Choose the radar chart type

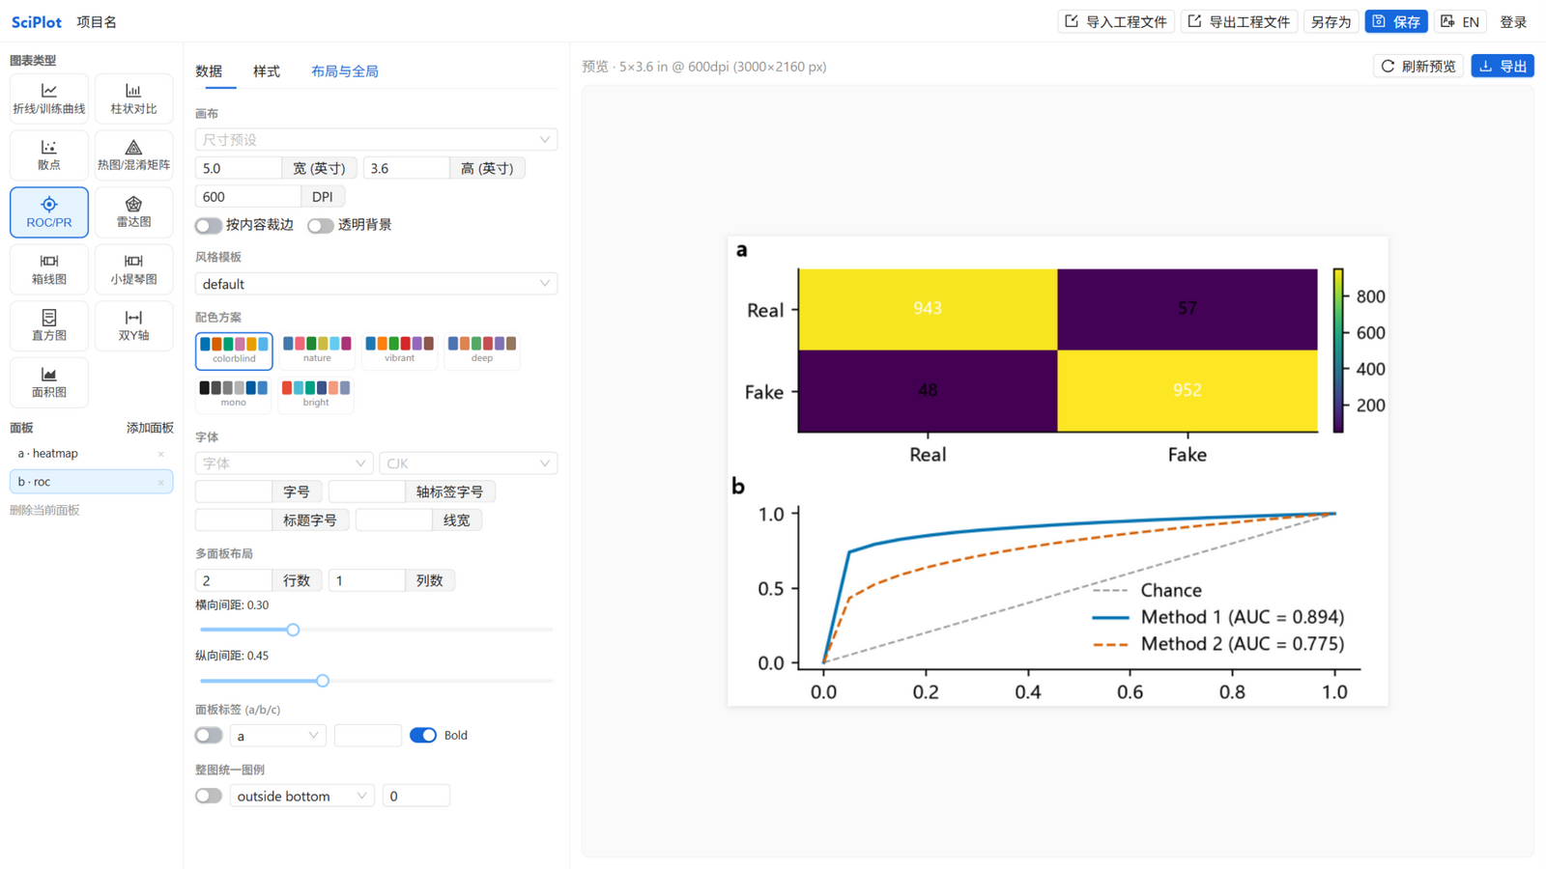[x=133, y=211]
